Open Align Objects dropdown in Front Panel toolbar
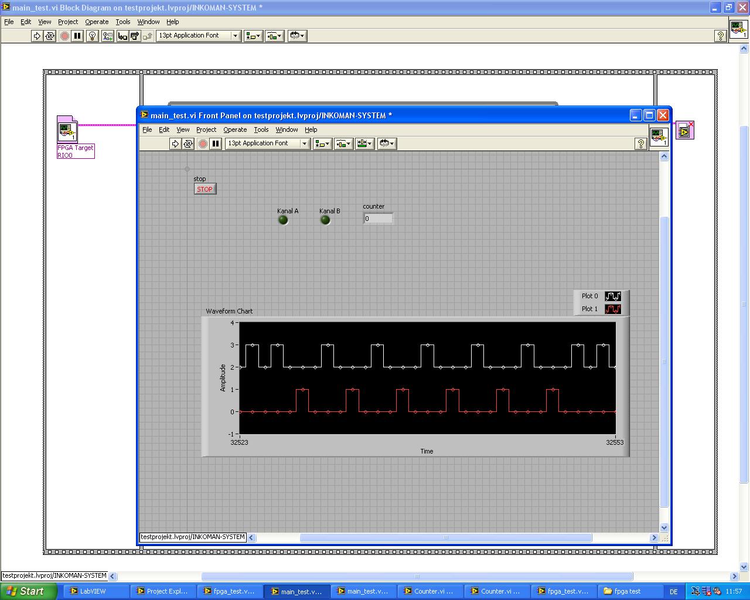 tap(322, 144)
